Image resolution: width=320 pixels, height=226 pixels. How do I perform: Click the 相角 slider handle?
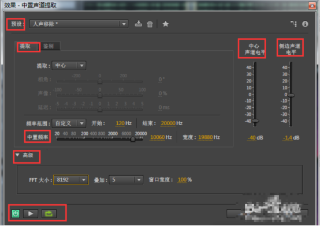100,81
